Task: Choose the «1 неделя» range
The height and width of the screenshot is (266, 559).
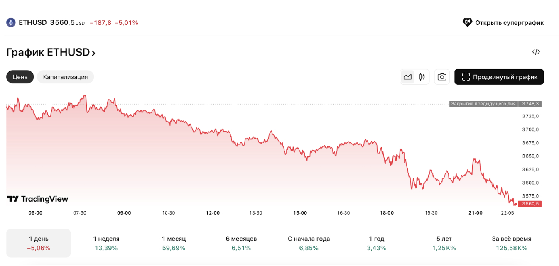Action: [x=106, y=243]
